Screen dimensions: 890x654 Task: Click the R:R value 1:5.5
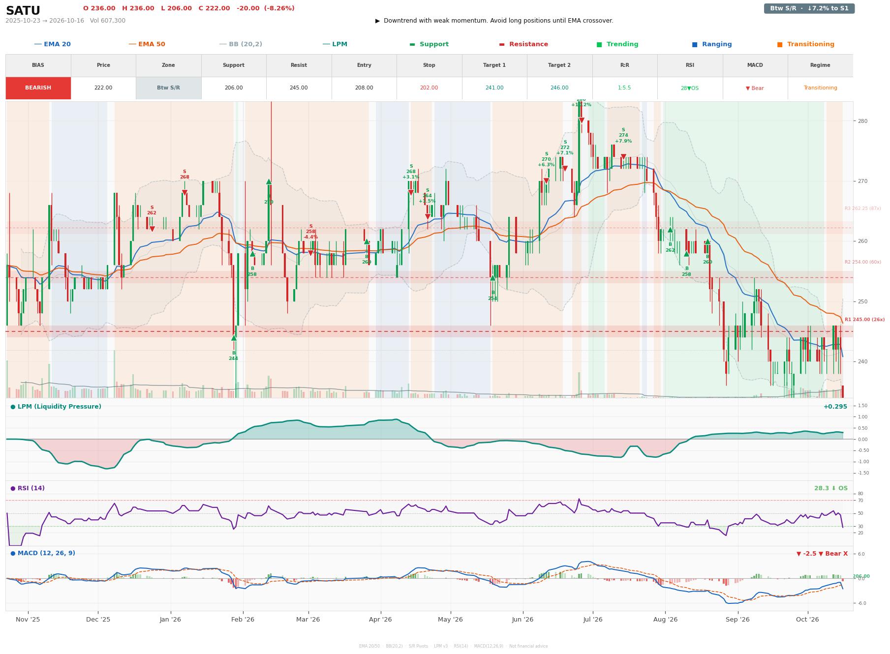click(624, 88)
